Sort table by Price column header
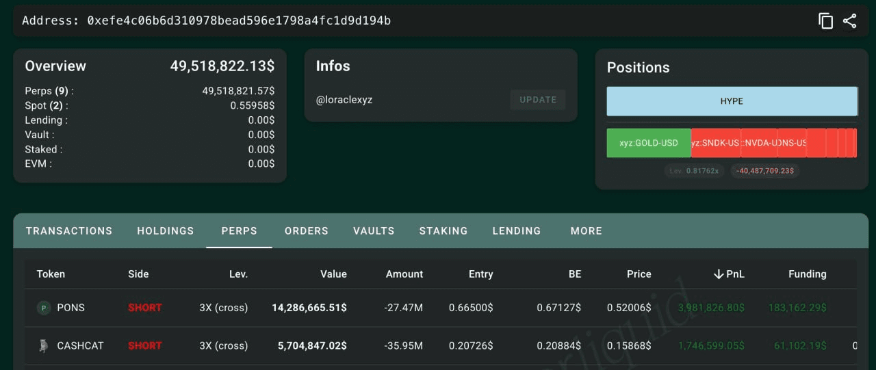This screenshot has height=370, width=876. (x=639, y=274)
